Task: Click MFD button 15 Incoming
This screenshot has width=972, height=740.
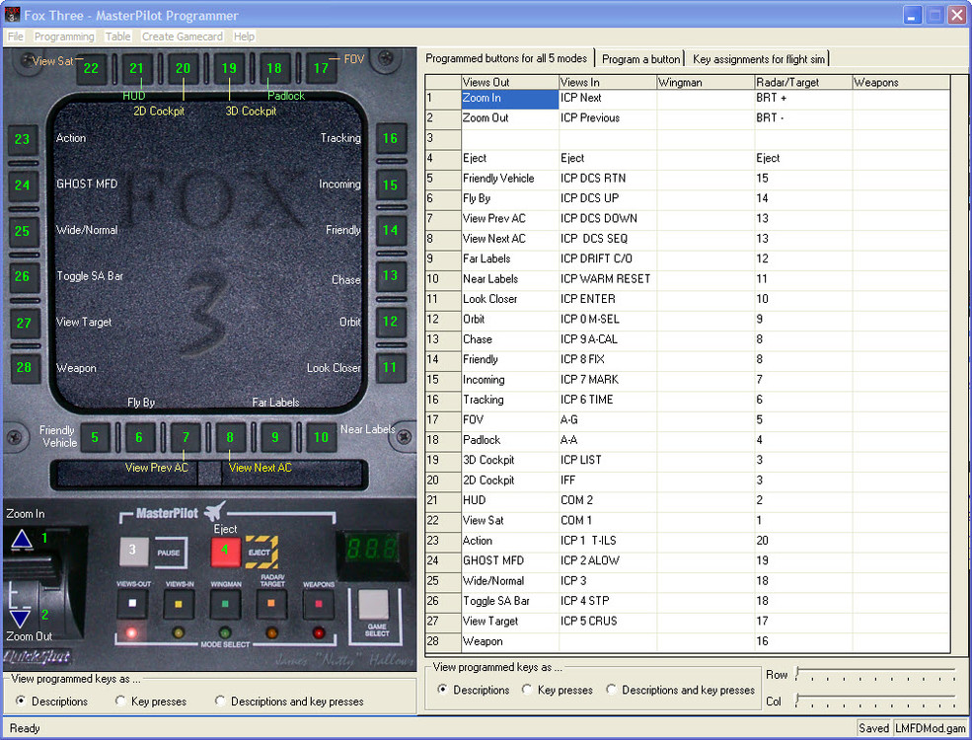Action: 390,185
